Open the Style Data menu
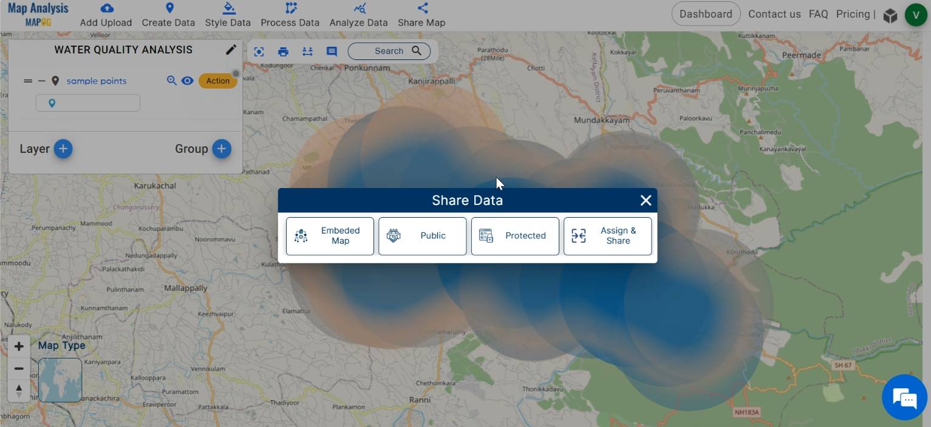Screen dimensions: 931x427 pyautogui.click(x=228, y=15)
